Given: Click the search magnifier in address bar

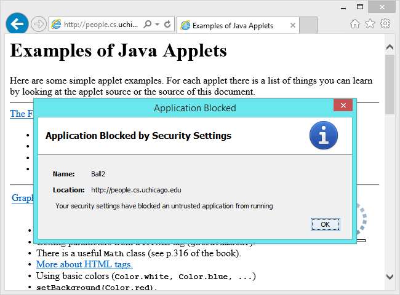Looking at the screenshot, I should pyautogui.click(x=147, y=25).
